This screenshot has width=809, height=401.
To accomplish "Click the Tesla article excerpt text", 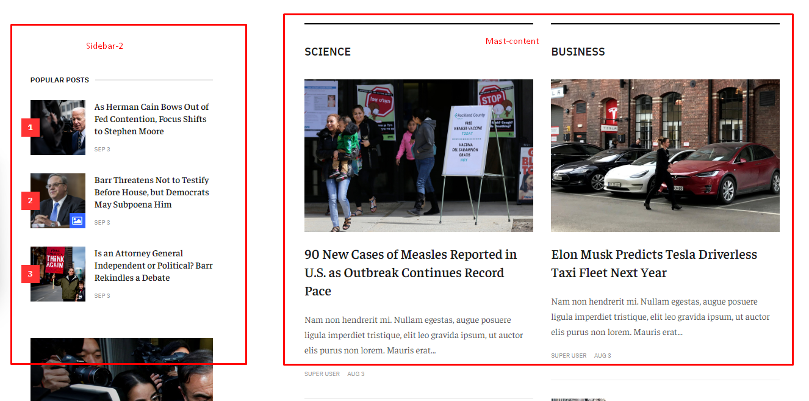I will point(660,317).
